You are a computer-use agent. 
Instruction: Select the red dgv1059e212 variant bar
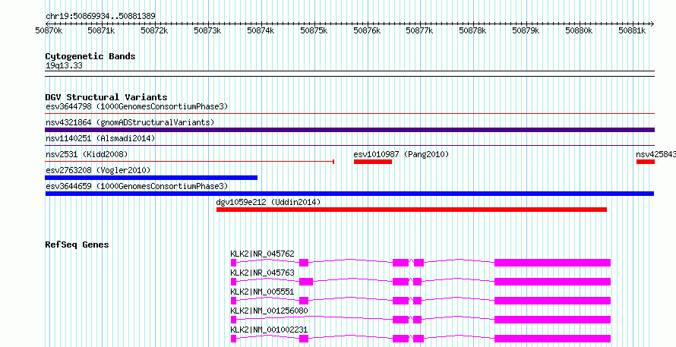(411, 210)
